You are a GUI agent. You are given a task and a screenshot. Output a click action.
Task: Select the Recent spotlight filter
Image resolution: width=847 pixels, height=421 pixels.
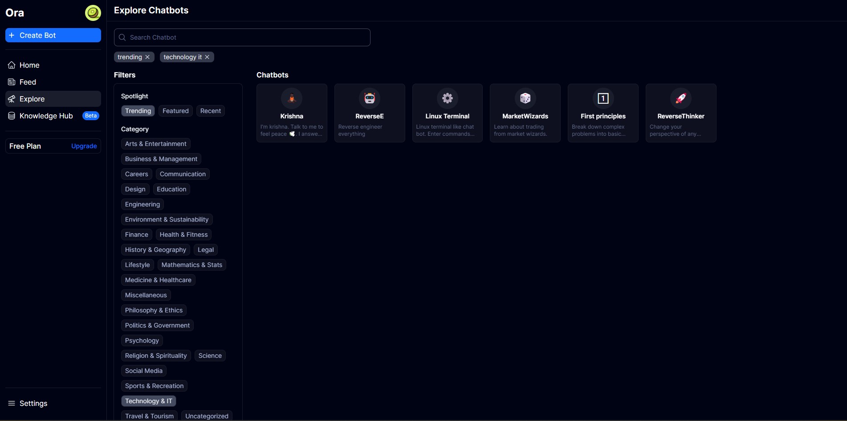211,111
